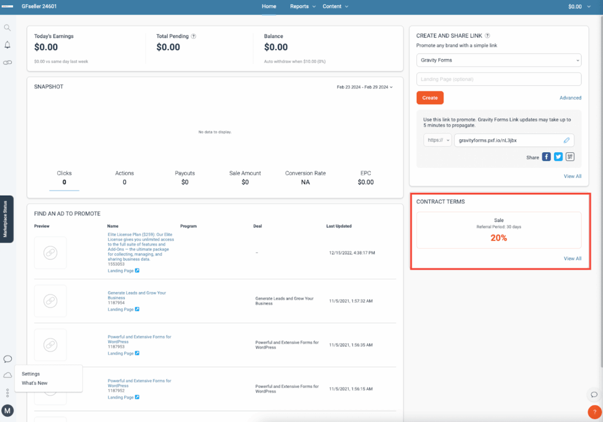The height and width of the screenshot is (422, 603).
Task: Open the https:// protocol dropdown
Action: [438, 140]
